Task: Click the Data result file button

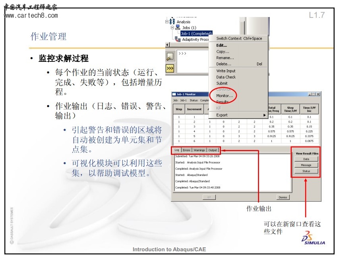Action: tap(306, 159)
